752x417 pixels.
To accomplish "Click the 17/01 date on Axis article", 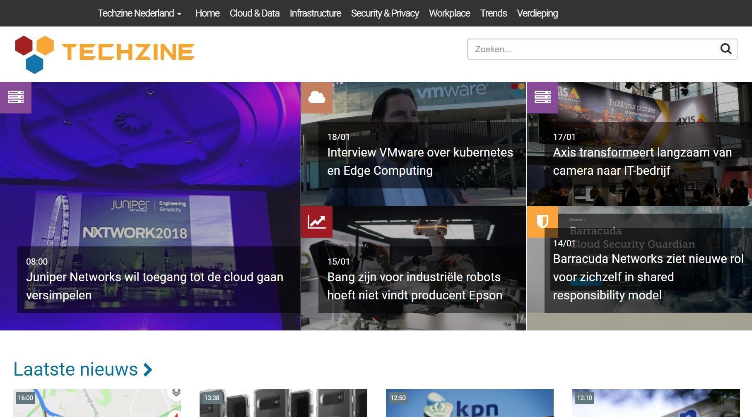I will (x=564, y=137).
